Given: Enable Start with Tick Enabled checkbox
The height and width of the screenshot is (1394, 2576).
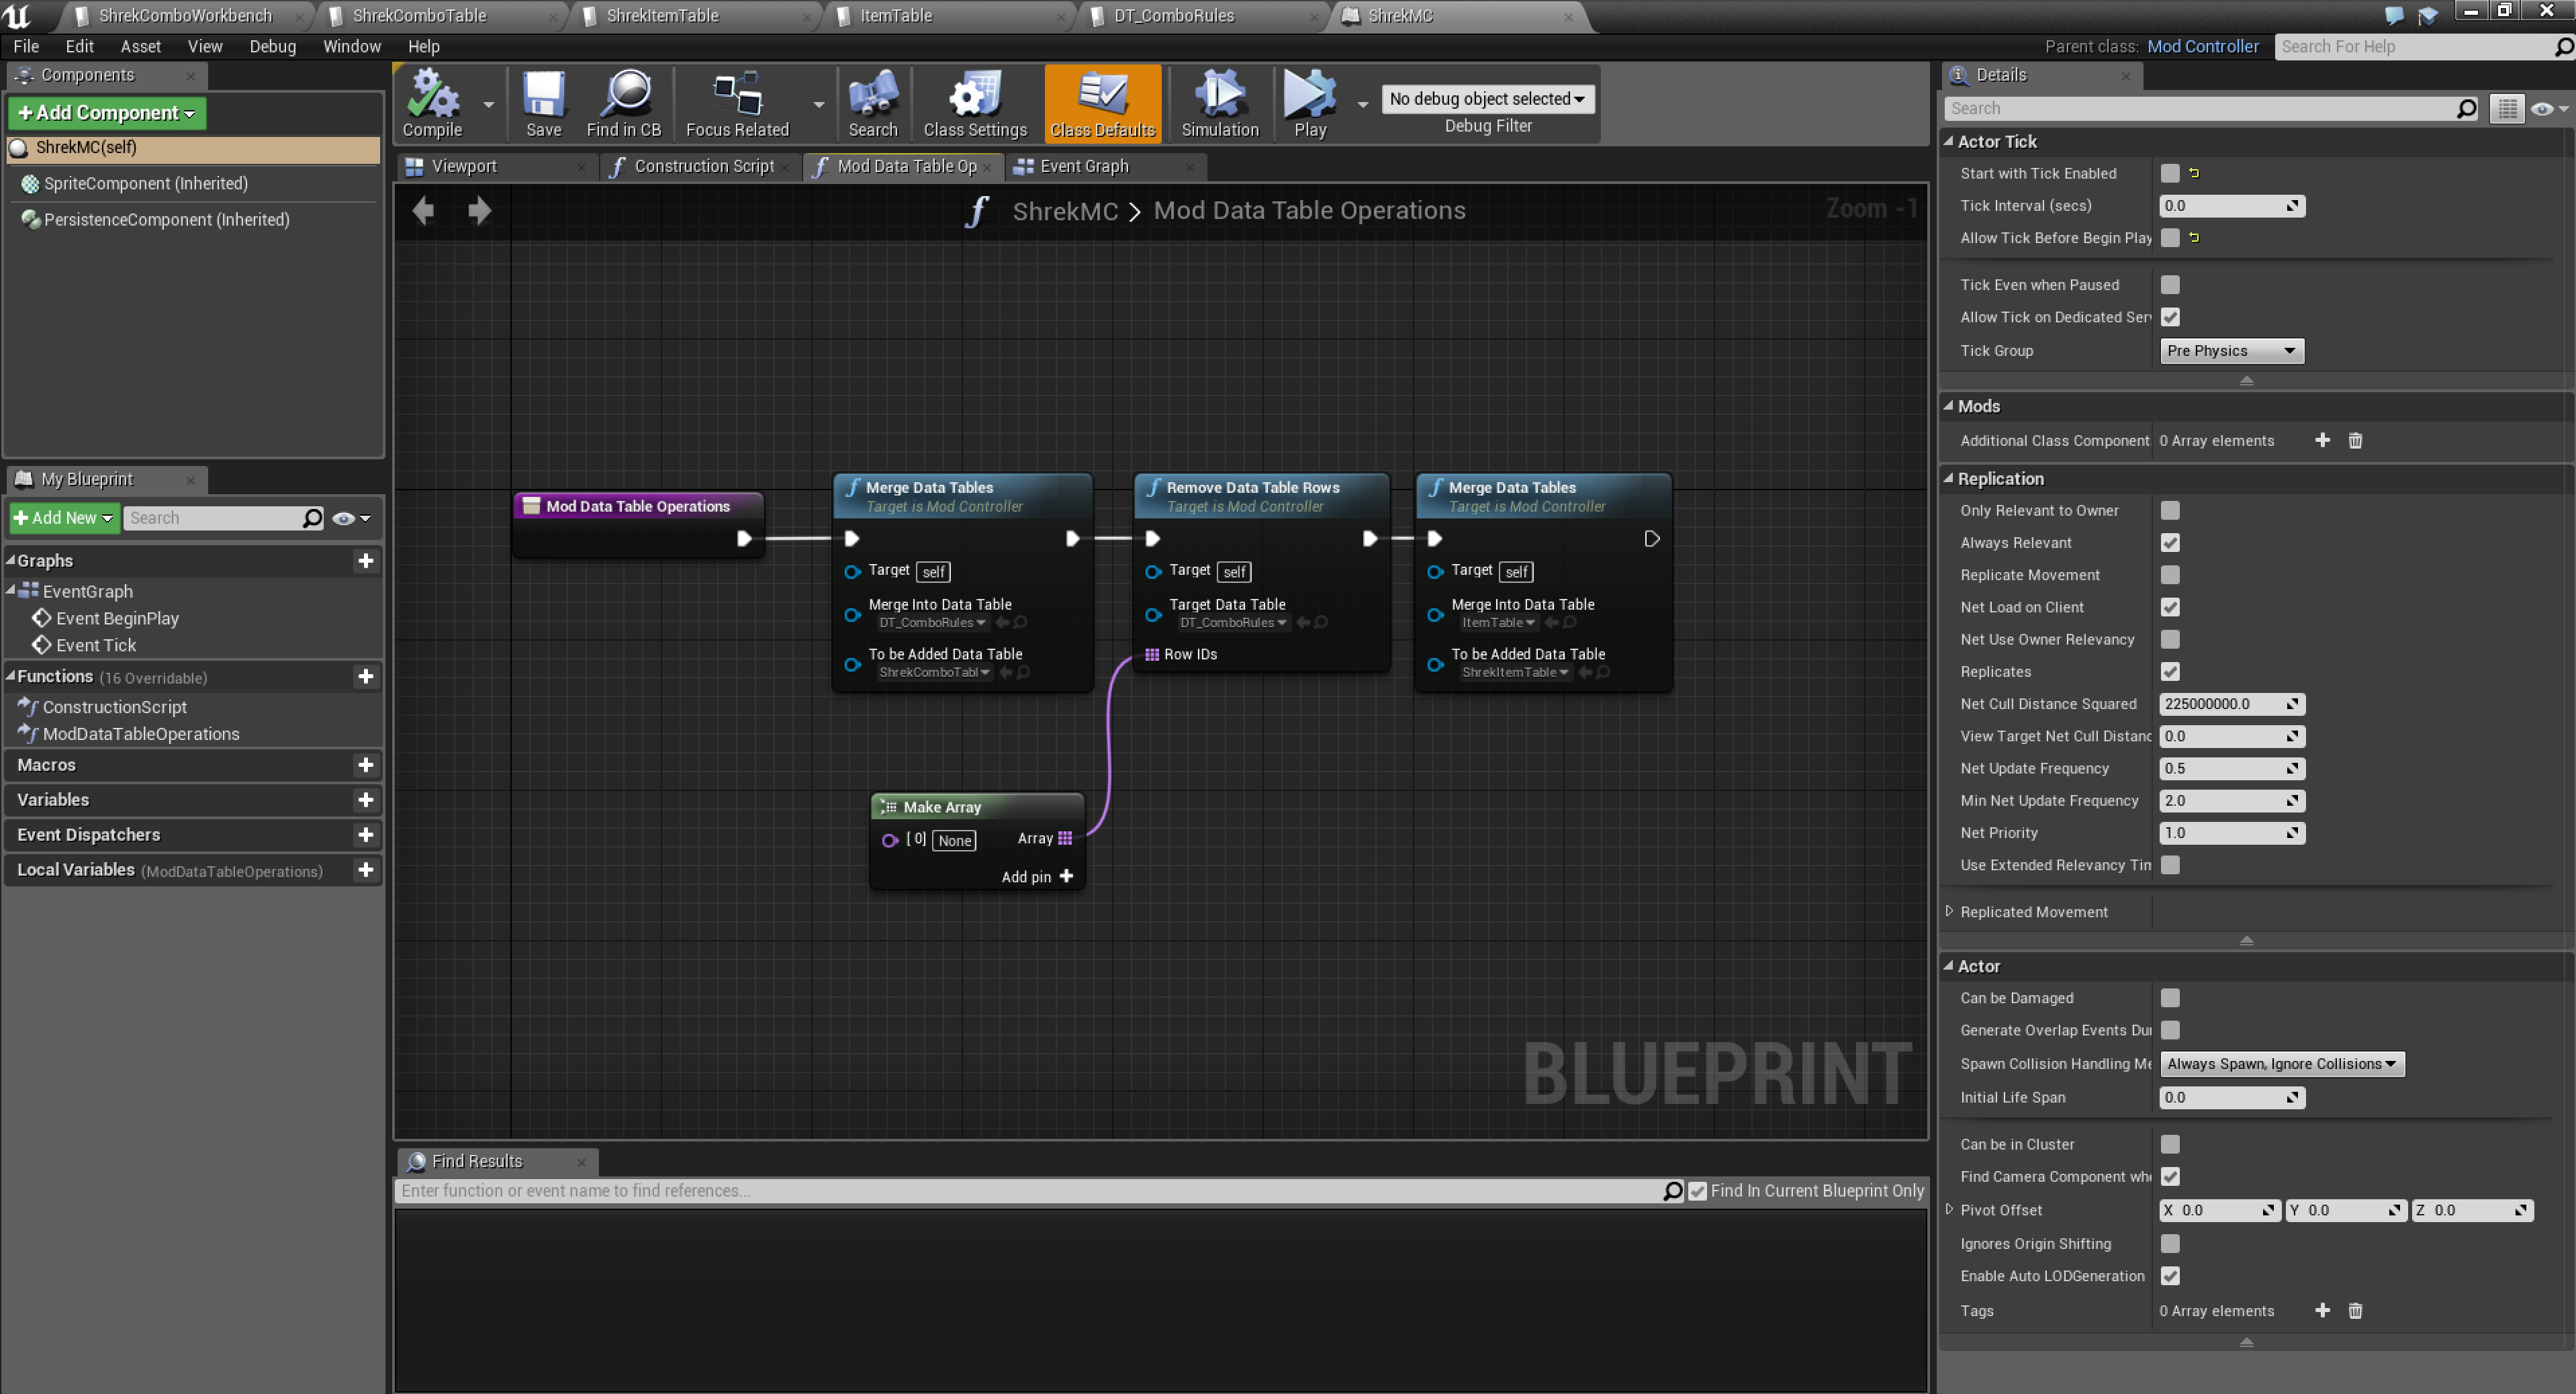Looking at the screenshot, I should 2169,173.
